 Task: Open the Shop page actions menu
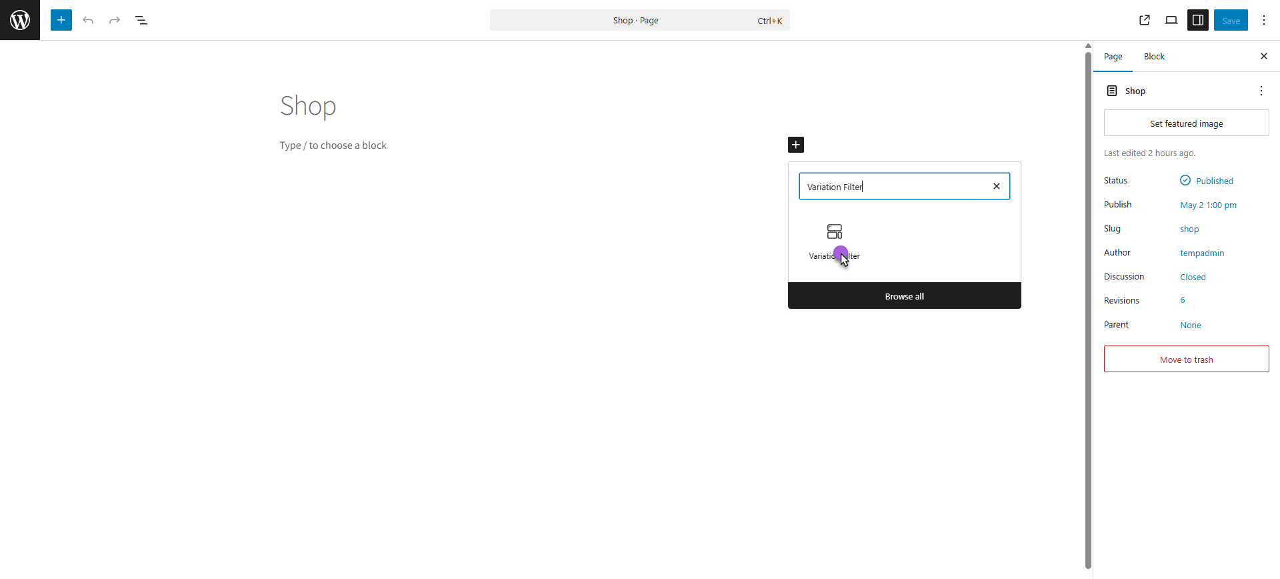(x=1261, y=91)
